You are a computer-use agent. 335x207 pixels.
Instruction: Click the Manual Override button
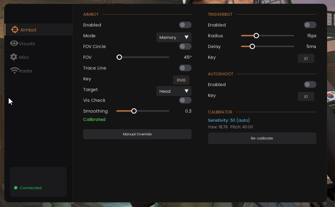(x=137, y=134)
